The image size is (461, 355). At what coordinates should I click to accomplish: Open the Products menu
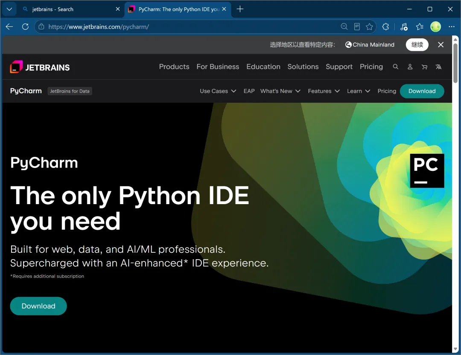[174, 66]
